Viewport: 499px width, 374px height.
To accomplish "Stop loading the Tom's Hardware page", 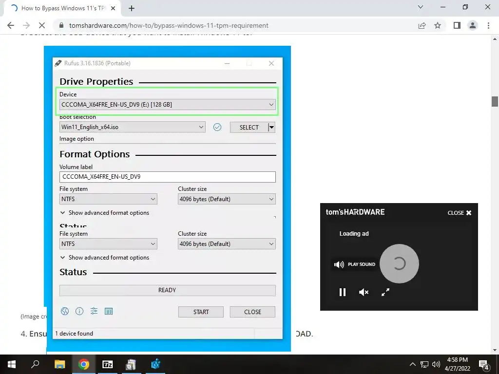I will [x=42, y=25].
